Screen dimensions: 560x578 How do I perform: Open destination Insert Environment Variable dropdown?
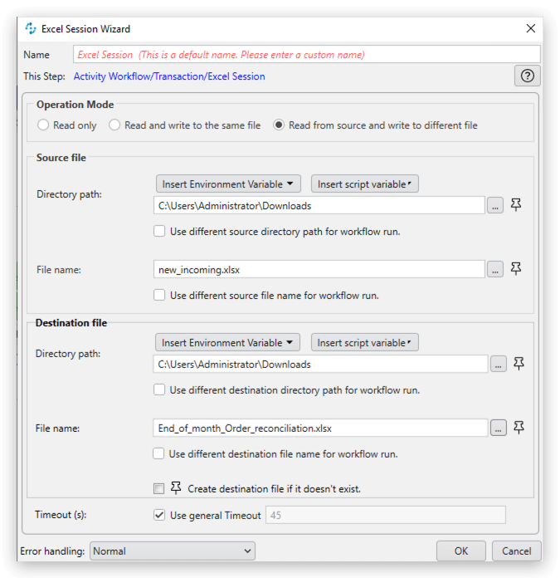227,342
